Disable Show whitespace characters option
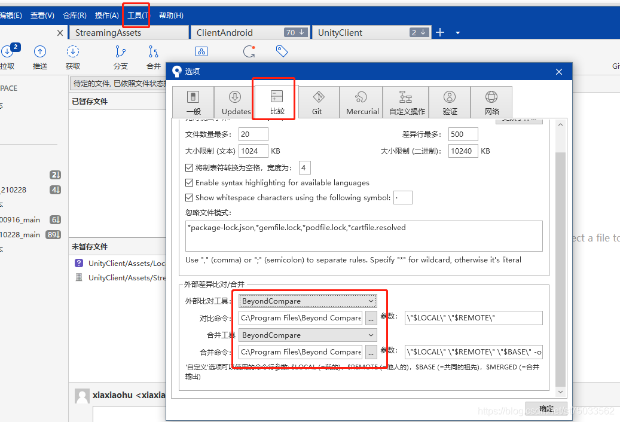Viewport: 620px width, 422px height. (x=190, y=197)
